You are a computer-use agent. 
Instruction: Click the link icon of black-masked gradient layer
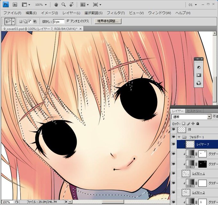click(x=196, y=164)
